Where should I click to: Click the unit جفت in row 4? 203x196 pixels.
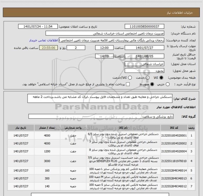tap(73, 161)
